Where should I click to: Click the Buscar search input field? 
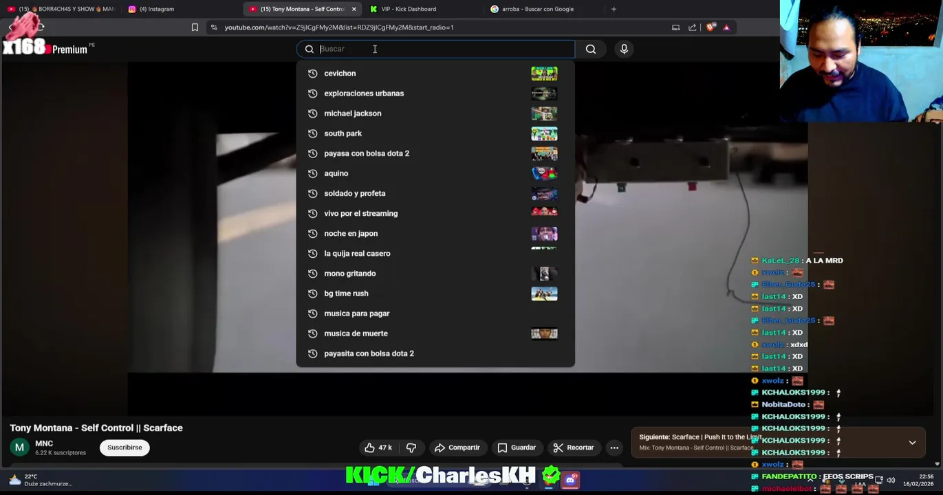point(435,49)
